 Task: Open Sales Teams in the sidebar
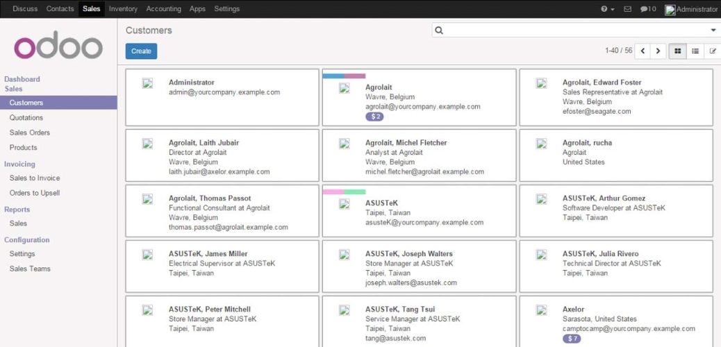pos(30,269)
